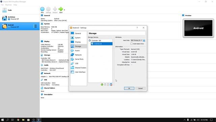The width and height of the screenshot is (216, 122).
Task: Click the System section header in details
Action: 47,24
